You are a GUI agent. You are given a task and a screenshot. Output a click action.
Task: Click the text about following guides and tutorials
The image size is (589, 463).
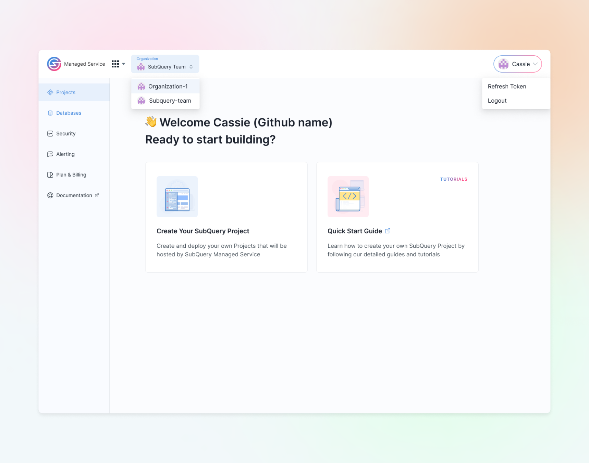pyautogui.click(x=396, y=250)
